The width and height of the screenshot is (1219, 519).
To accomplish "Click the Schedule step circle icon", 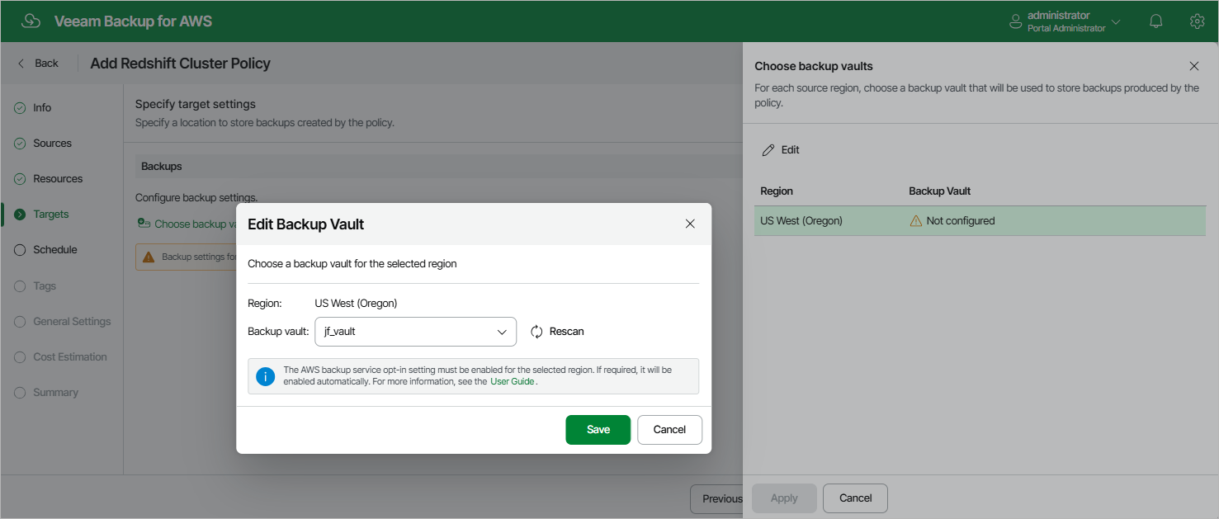I will coord(20,250).
